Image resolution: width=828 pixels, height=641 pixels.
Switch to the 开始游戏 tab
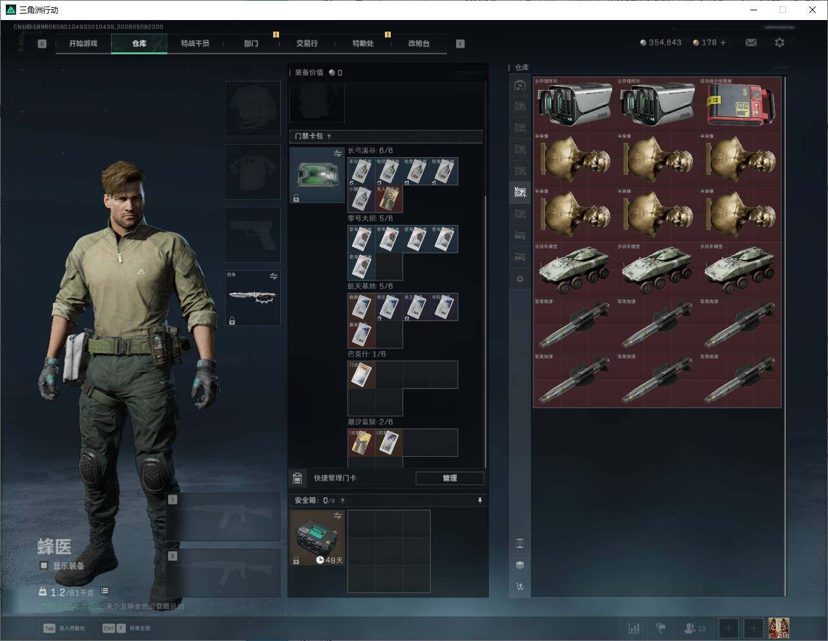[x=83, y=43]
